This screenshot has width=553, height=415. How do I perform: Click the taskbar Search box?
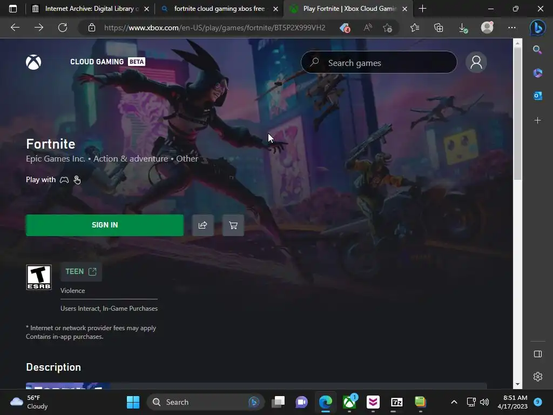click(x=205, y=402)
